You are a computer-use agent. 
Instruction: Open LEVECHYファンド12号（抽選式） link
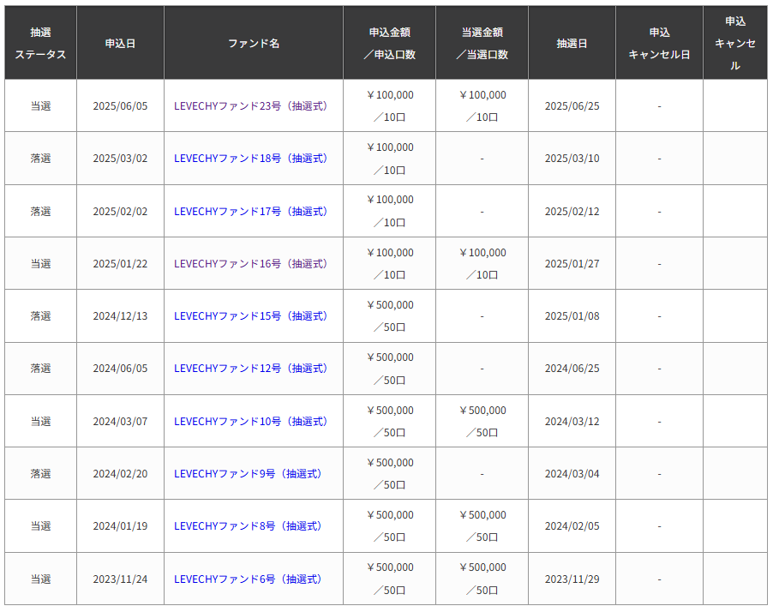tap(251, 369)
